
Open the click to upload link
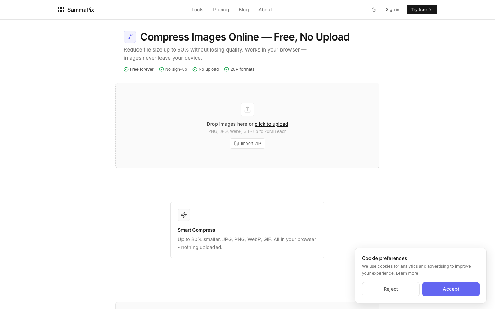click(x=271, y=124)
